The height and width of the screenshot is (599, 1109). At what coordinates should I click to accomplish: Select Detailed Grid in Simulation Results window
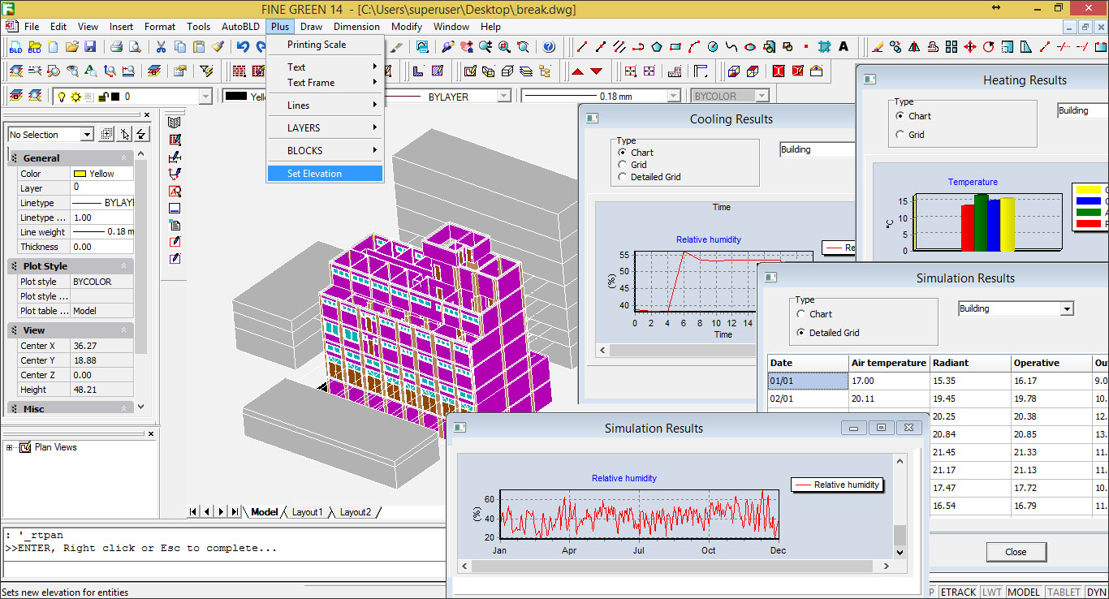click(801, 333)
